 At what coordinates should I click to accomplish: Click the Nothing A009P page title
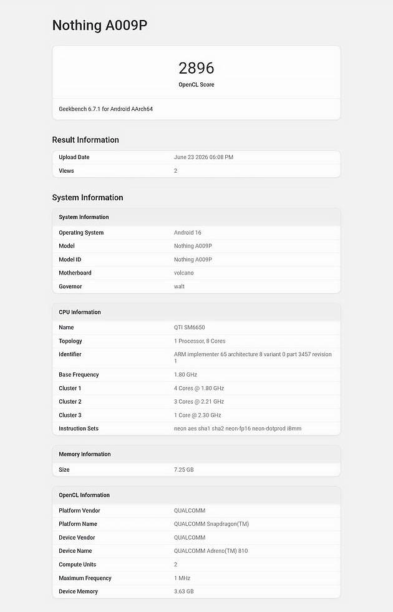click(x=100, y=26)
